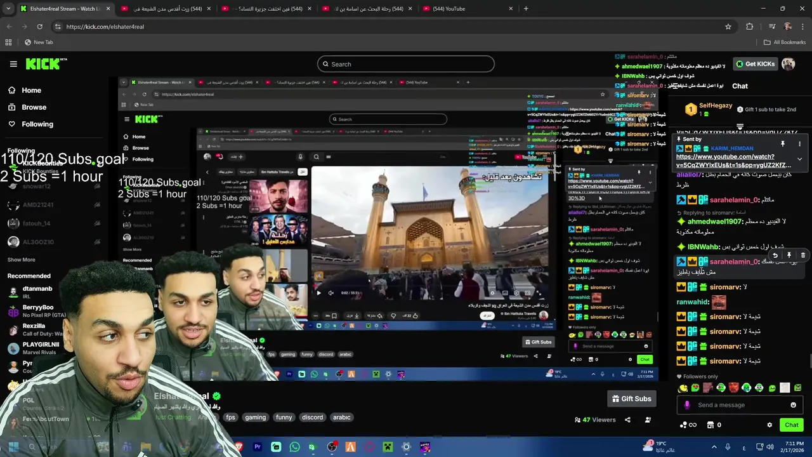
Task: Switch to the فين اختفت جزيرة النساء tab
Action: [265, 9]
